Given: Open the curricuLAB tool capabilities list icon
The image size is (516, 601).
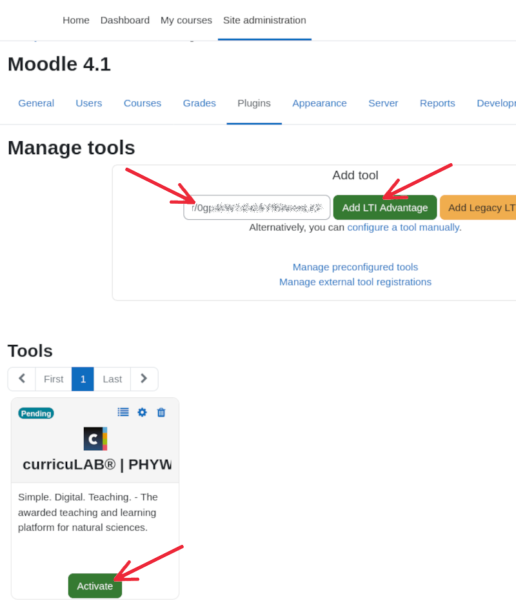Looking at the screenshot, I should click(123, 412).
